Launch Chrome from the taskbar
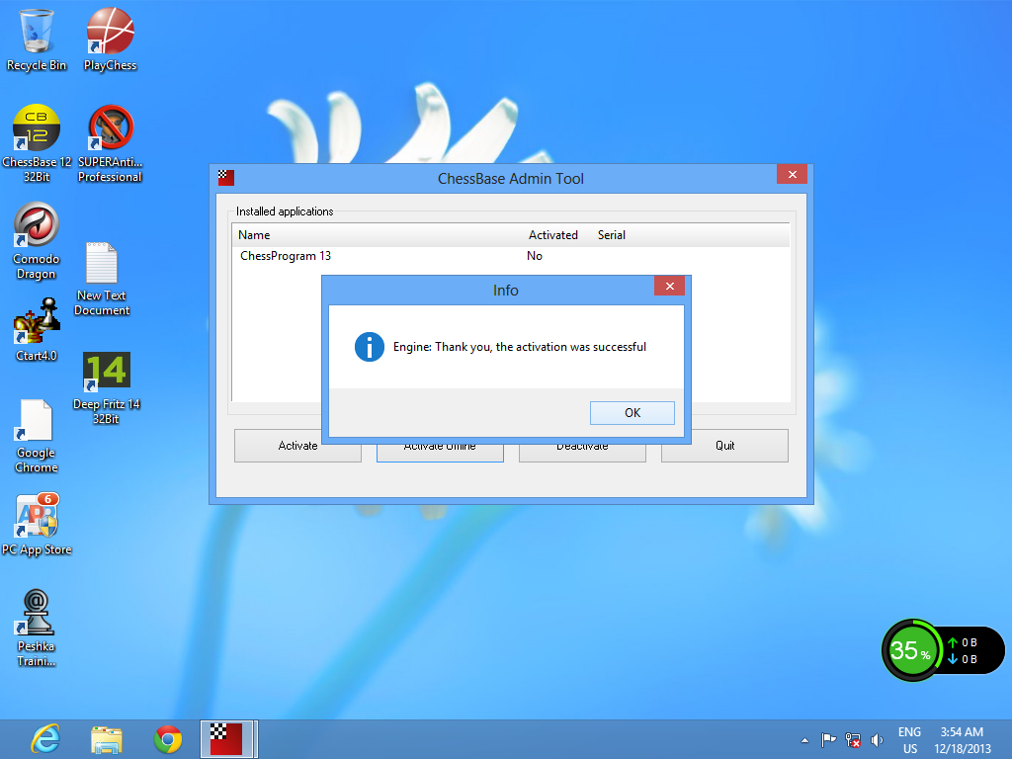1012x759 pixels. pos(168,739)
